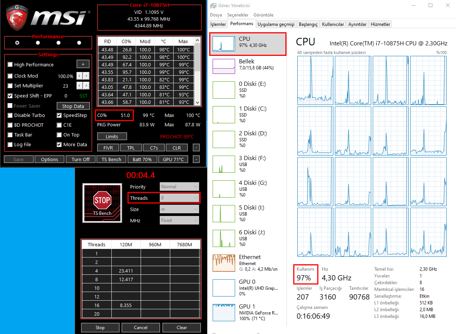Select Ethernet in performance sidebar

tap(247, 263)
